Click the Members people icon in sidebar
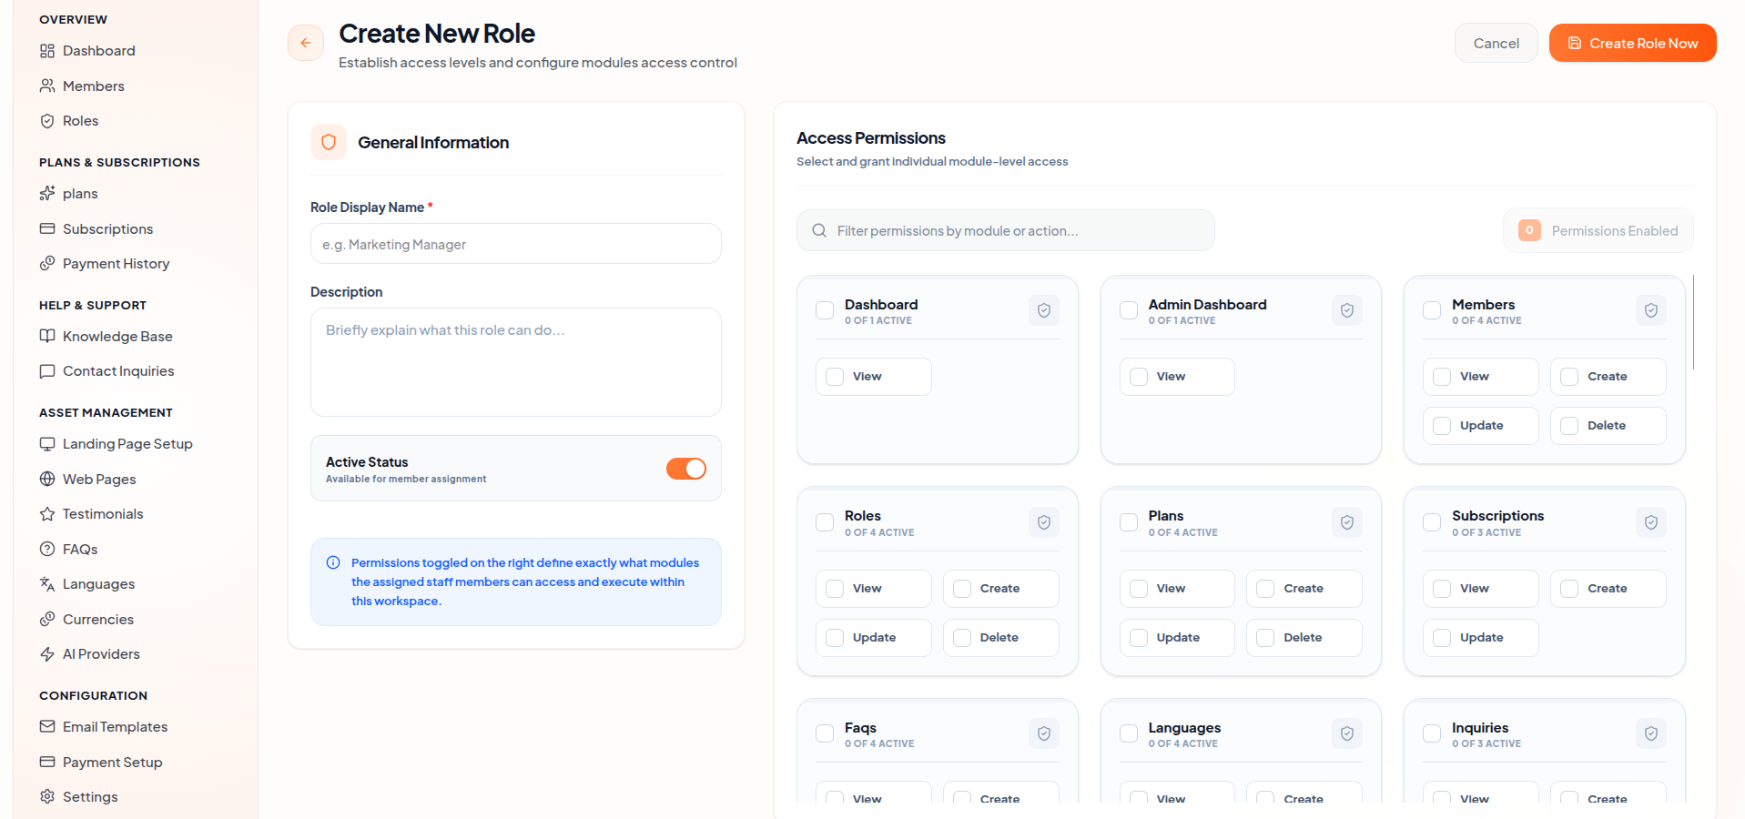The image size is (1745, 819). pos(47,86)
